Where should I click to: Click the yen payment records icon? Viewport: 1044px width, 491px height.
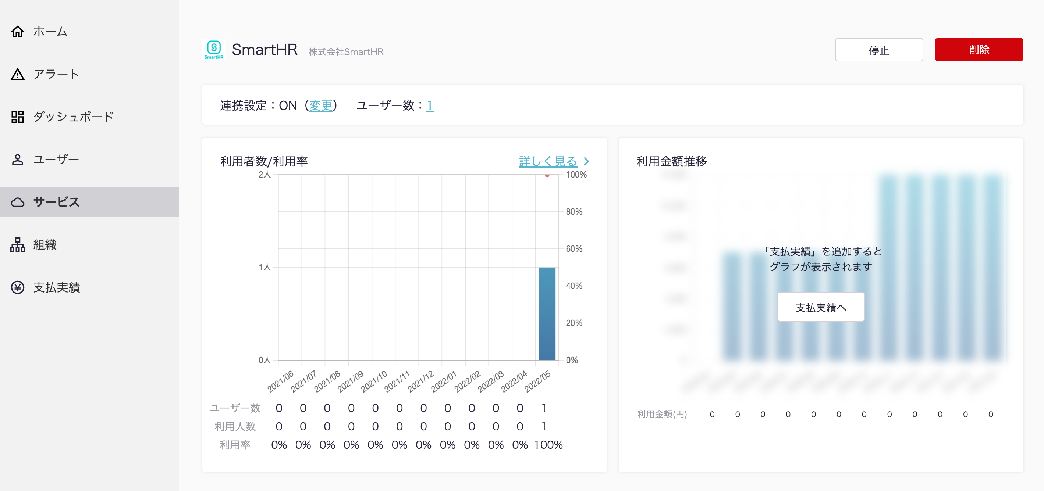17,287
